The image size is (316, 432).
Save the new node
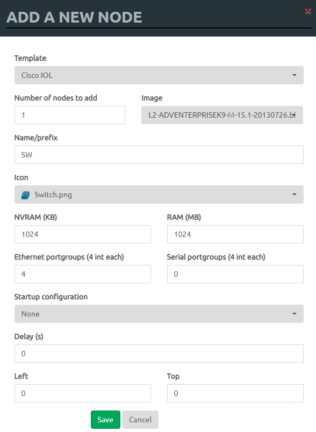click(105, 420)
